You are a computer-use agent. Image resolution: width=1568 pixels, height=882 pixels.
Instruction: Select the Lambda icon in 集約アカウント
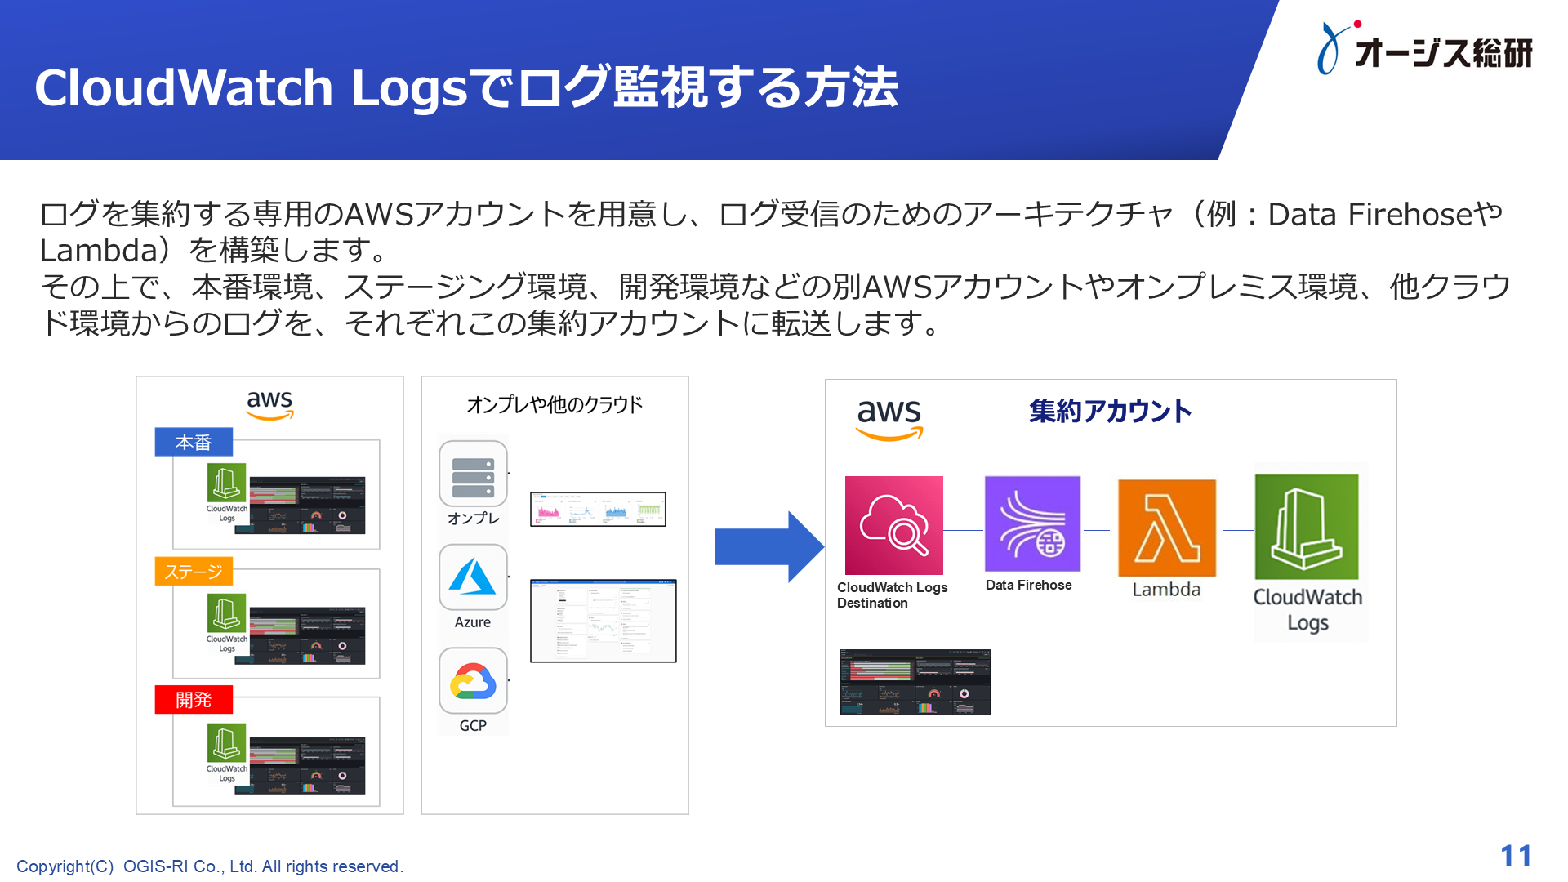tap(1166, 529)
